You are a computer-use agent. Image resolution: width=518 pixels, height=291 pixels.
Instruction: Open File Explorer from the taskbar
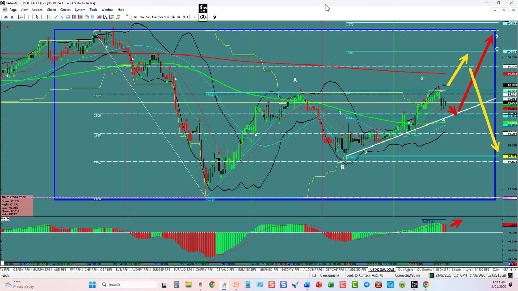[x=189, y=284]
